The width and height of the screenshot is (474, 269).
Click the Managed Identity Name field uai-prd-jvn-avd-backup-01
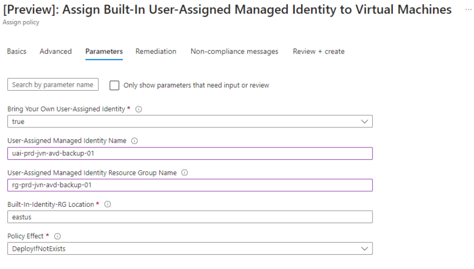click(190, 154)
